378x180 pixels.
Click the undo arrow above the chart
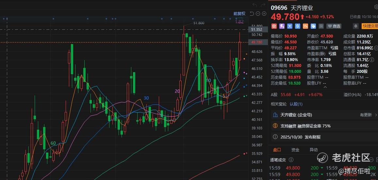(255, 5)
